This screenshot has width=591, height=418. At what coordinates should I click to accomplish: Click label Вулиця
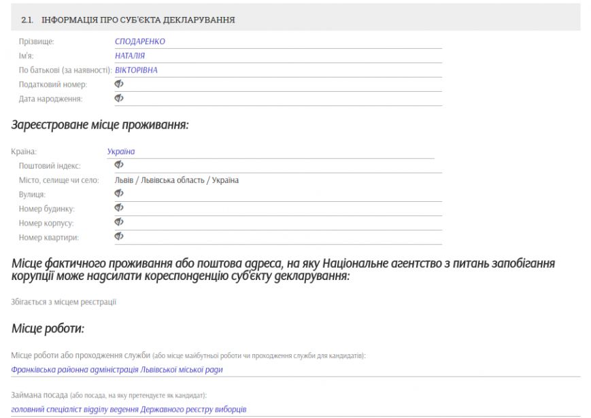point(32,194)
